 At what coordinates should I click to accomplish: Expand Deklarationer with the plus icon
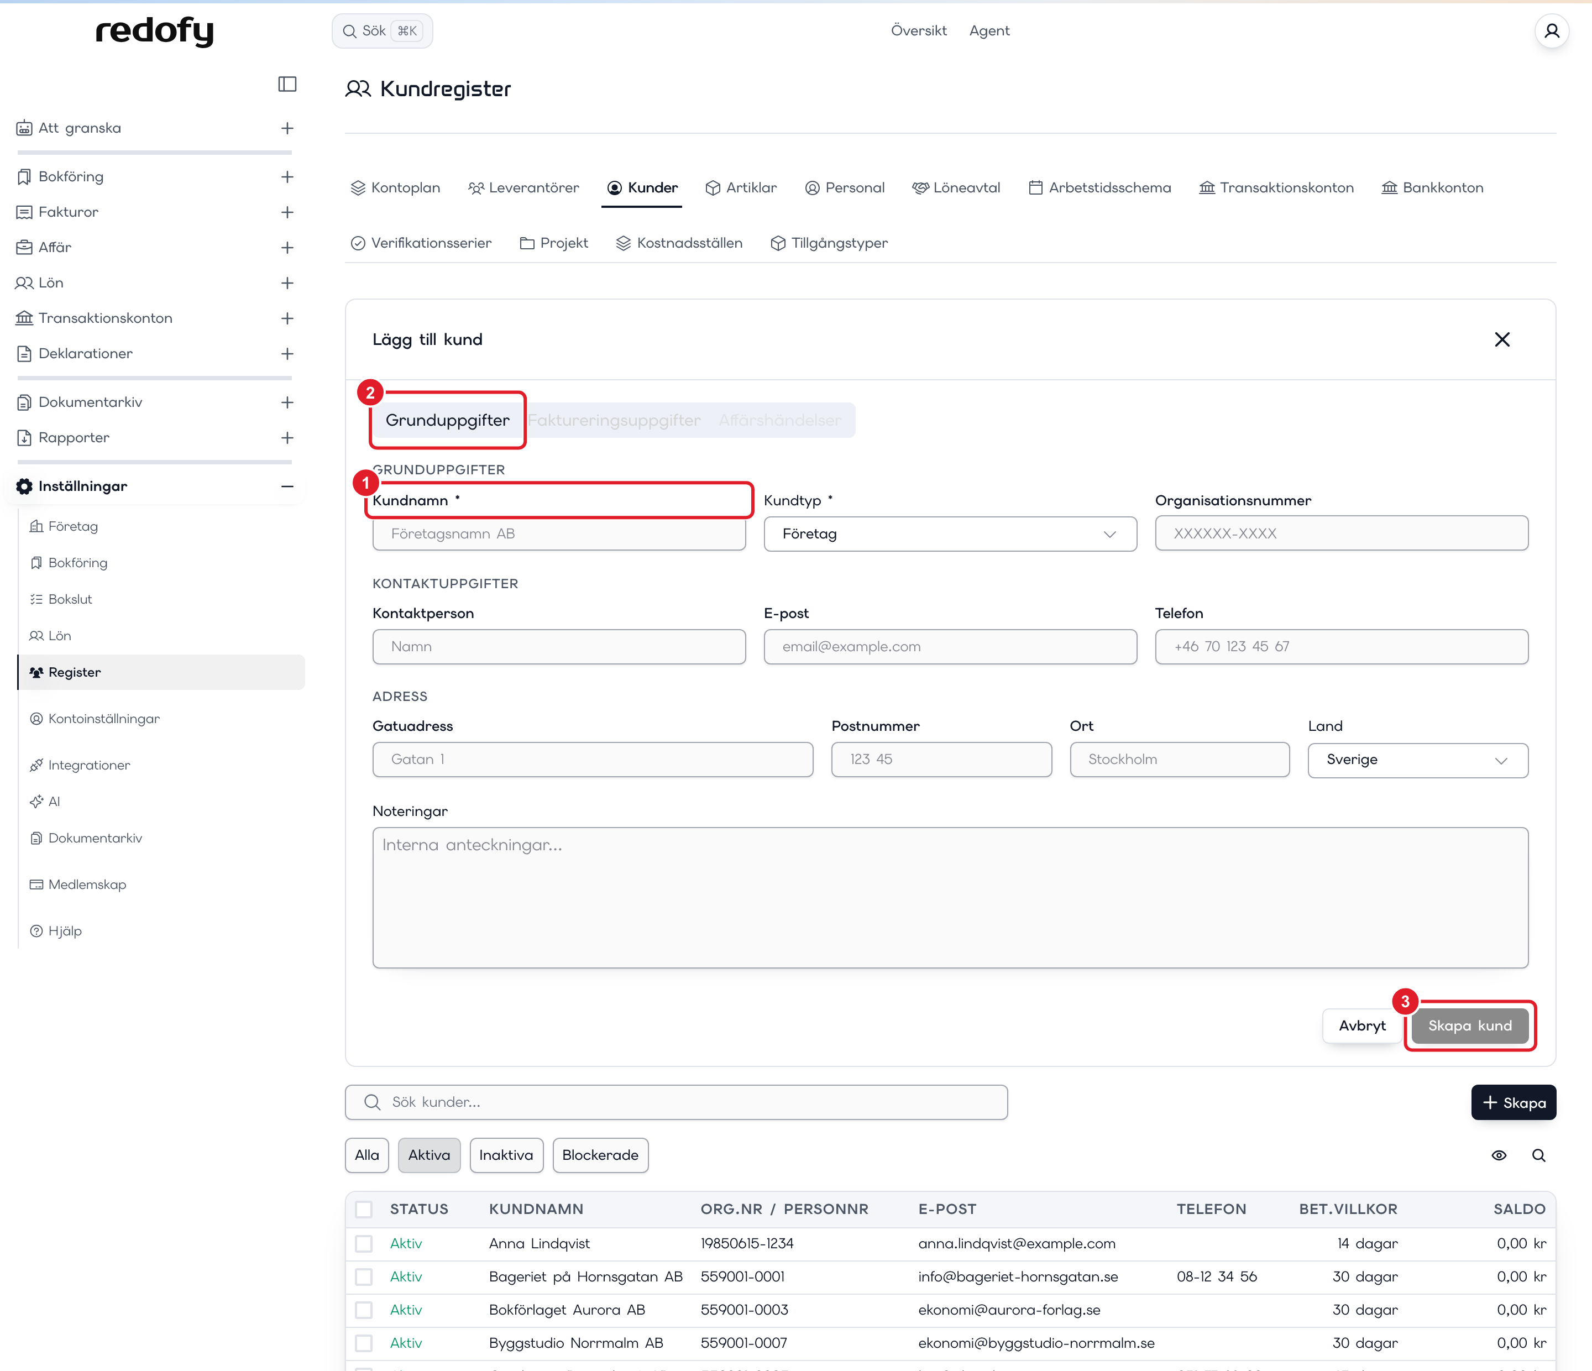click(287, 354)
